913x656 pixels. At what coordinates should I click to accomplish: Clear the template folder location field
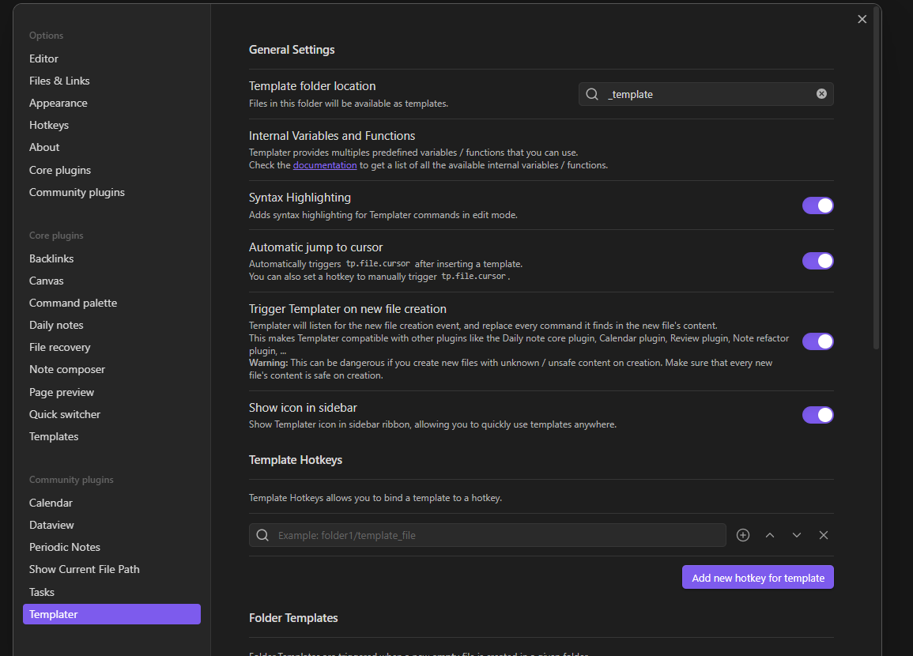click(x=821, y=94)
